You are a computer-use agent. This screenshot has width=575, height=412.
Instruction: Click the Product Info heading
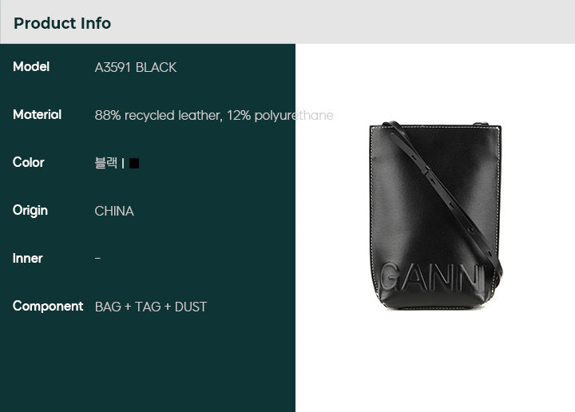tap(62, 23)
